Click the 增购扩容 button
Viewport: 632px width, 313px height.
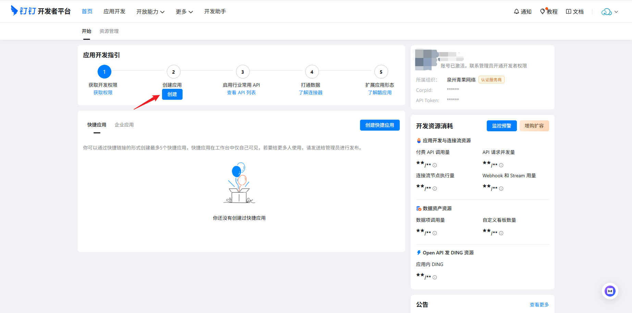point(534,126)
